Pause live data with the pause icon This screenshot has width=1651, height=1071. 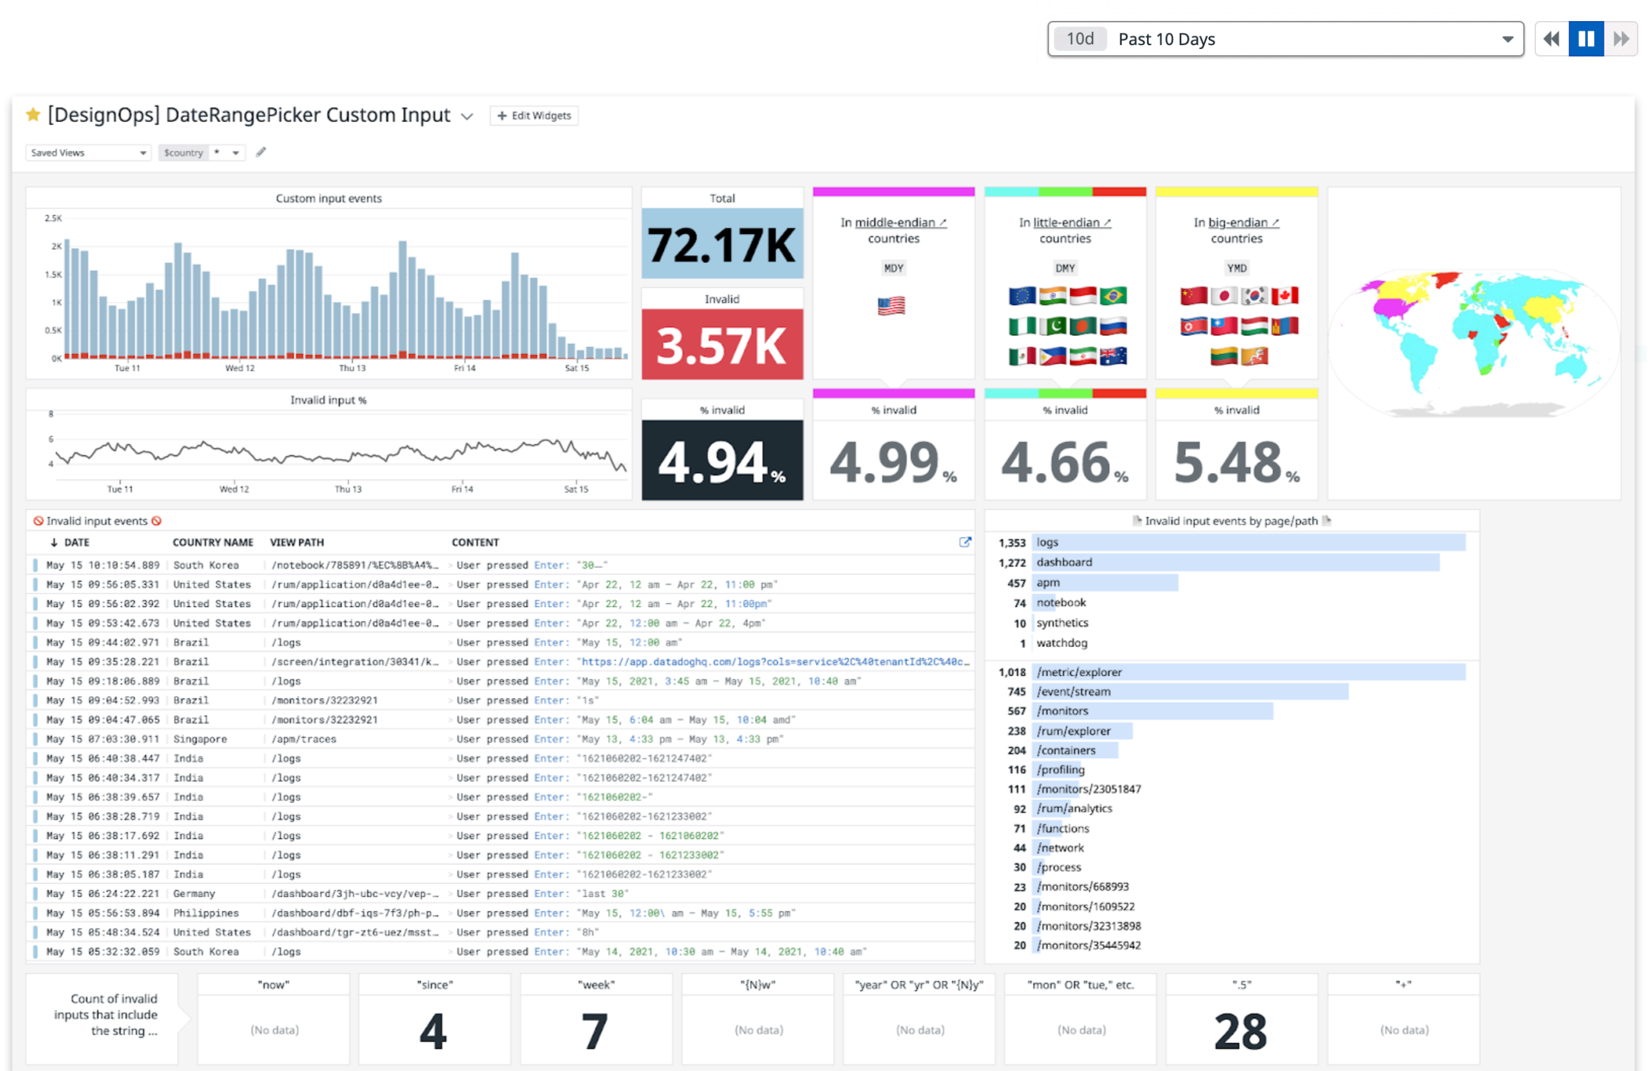pyautogui.click(x=1587, y=39)
